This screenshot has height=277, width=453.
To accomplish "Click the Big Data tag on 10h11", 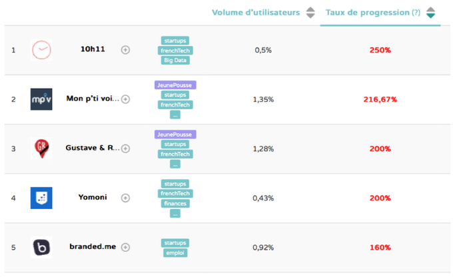I will coord(175,61).
